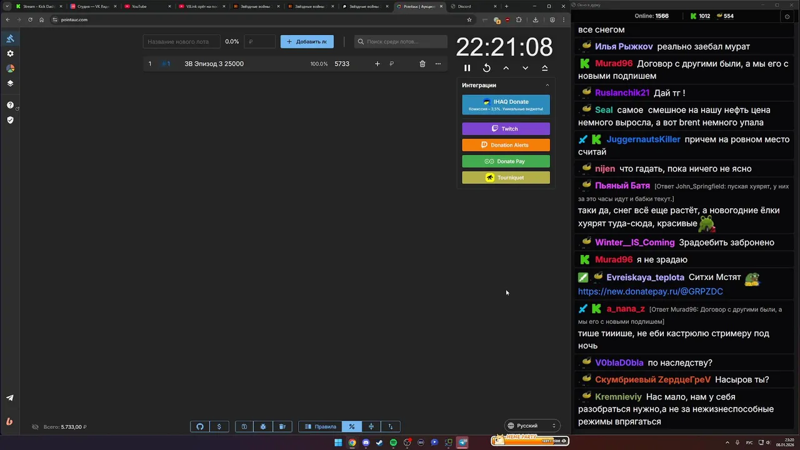Open donatepay link in chat window
The image size is (800, 450).
[651, 291]
